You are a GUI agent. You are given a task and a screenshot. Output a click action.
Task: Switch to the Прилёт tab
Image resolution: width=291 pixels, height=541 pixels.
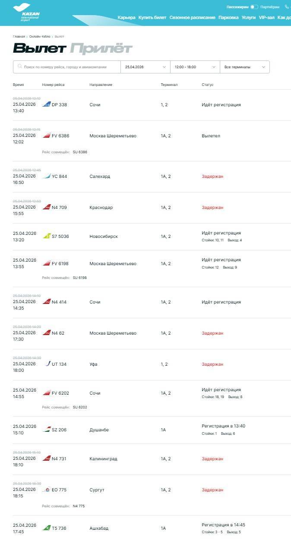[101, 48]
